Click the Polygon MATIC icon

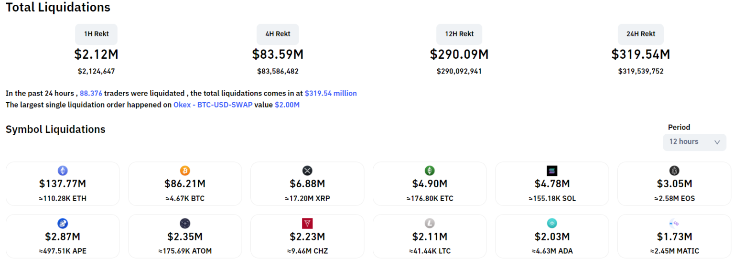click(x=674, y=223)
